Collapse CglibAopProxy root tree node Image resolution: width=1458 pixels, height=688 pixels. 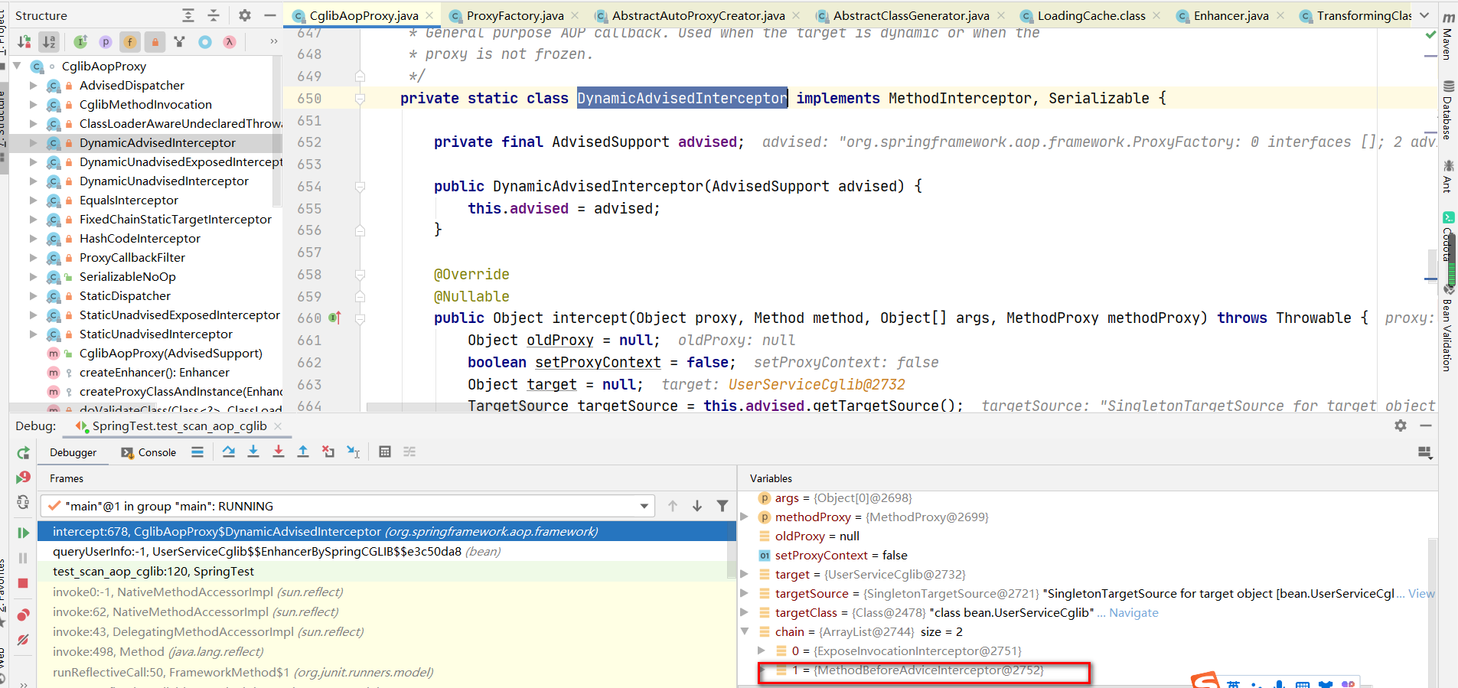[17, 67]
